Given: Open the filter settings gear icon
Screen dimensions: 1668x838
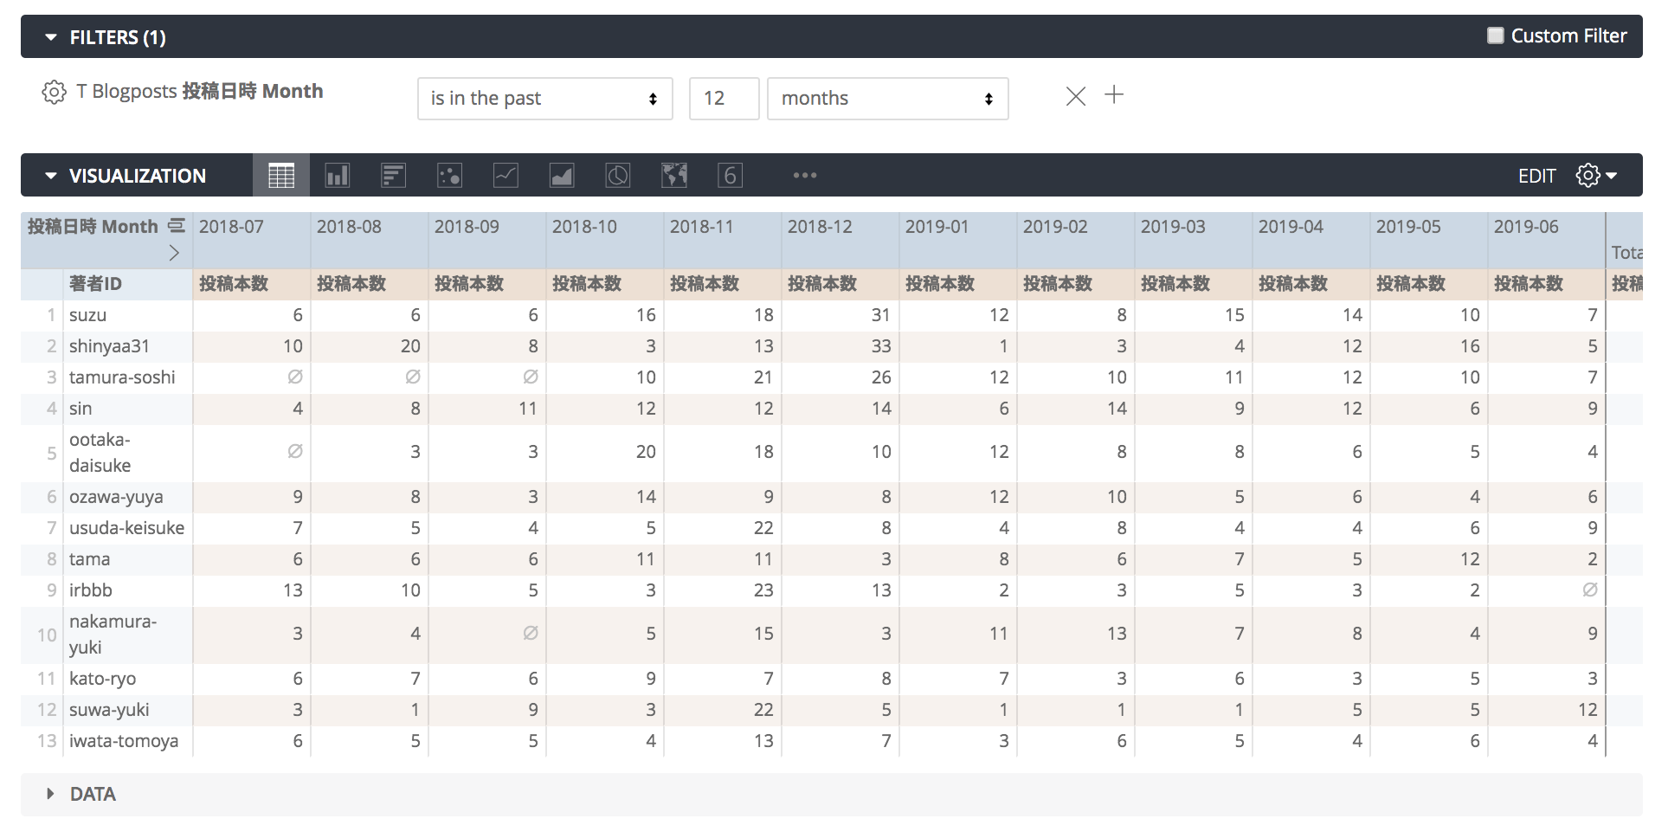Looking at the screenshot, I should pos(54,92).
